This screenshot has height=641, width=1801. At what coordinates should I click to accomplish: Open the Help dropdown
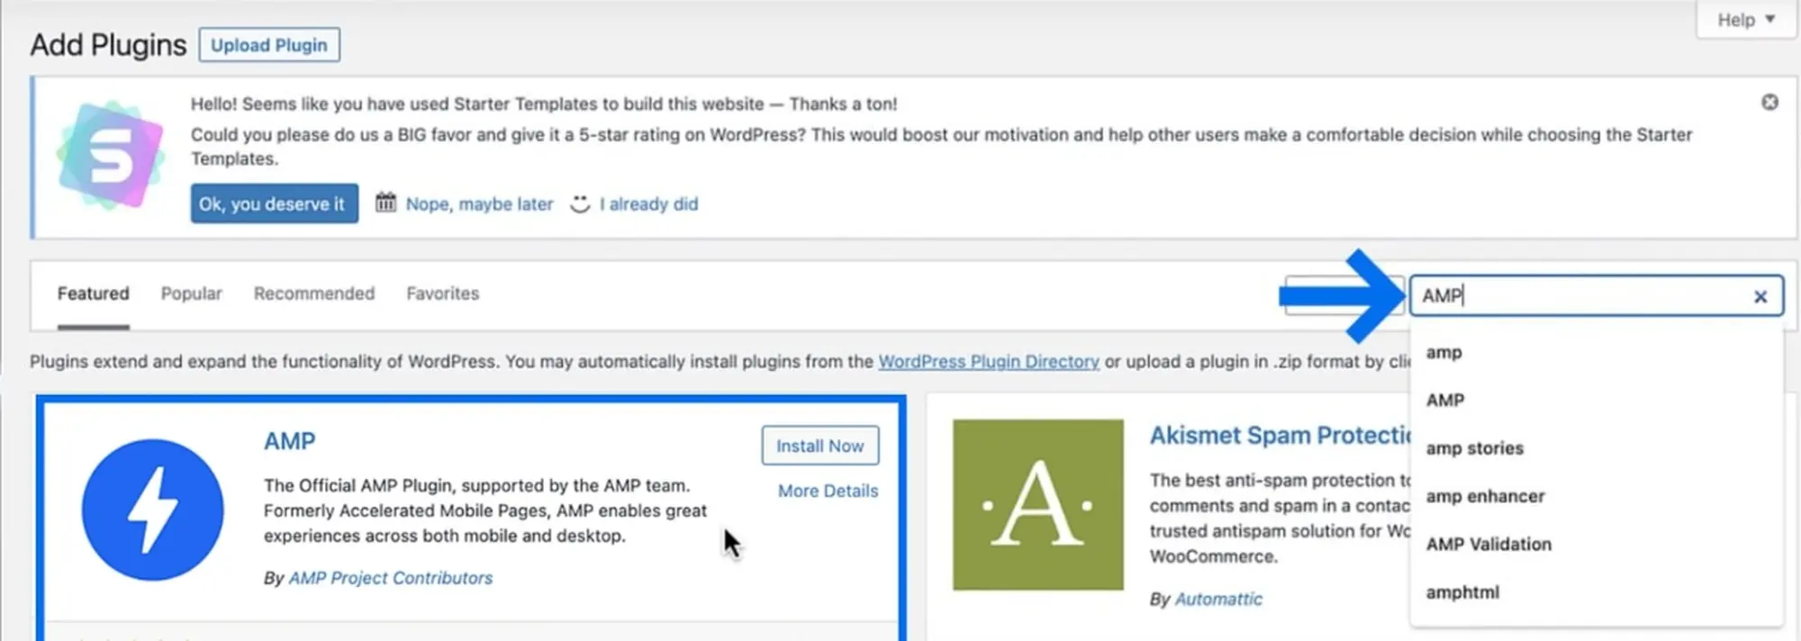(x=1745, y=20)
